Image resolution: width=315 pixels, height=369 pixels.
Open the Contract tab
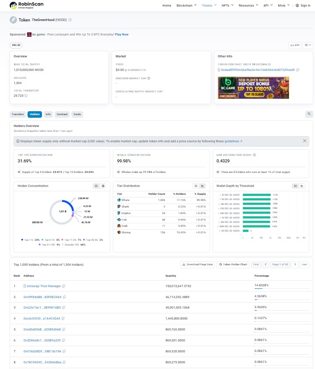(62, 114)
